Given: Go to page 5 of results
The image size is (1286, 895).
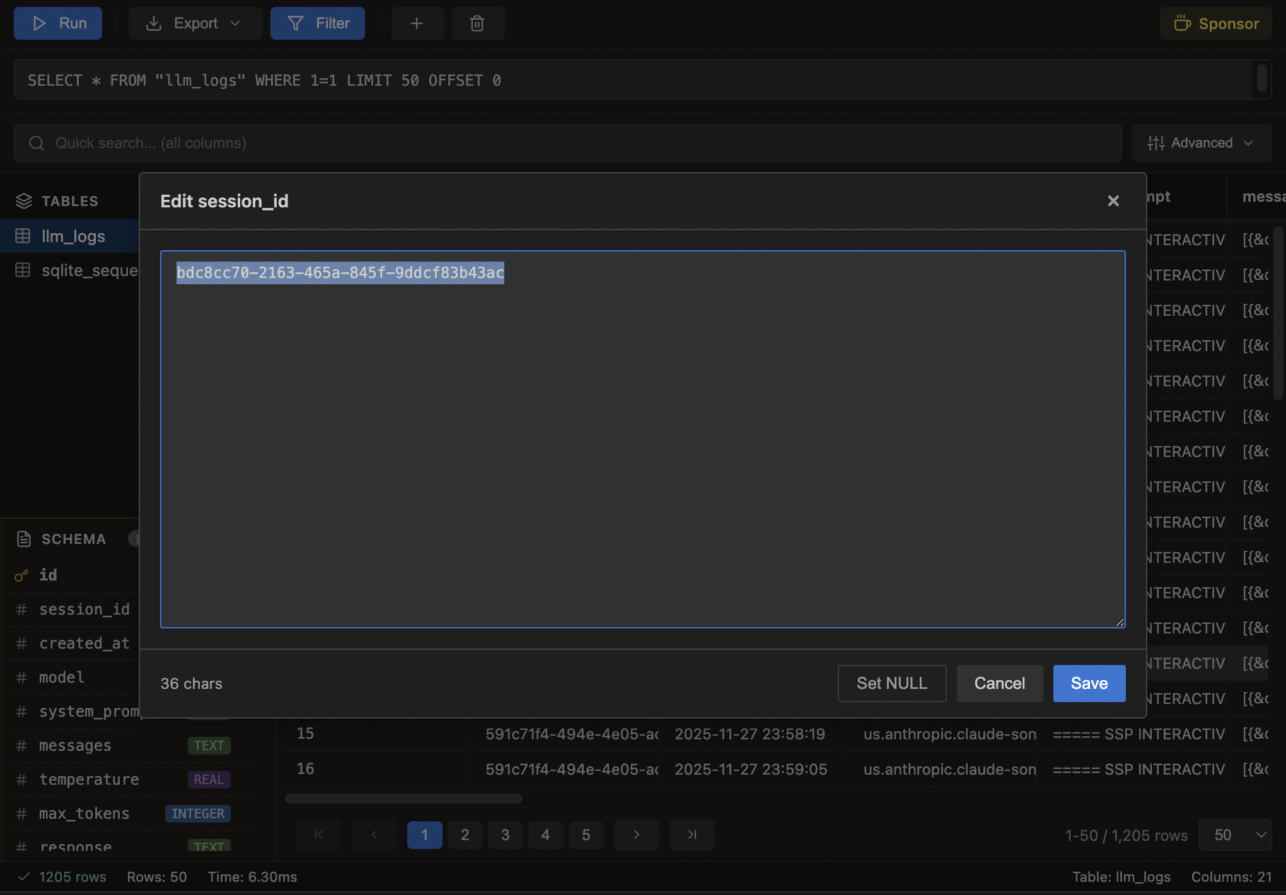Looking at the screenshot, I should tap(586, 835).
